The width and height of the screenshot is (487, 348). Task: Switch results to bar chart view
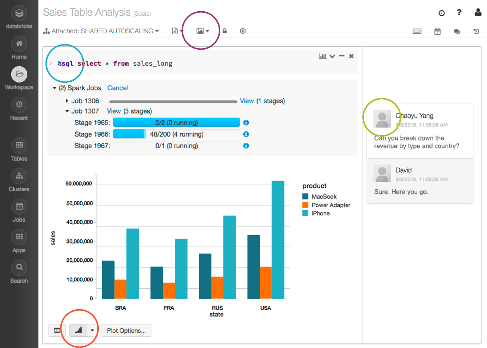click(x=78, y=330)
